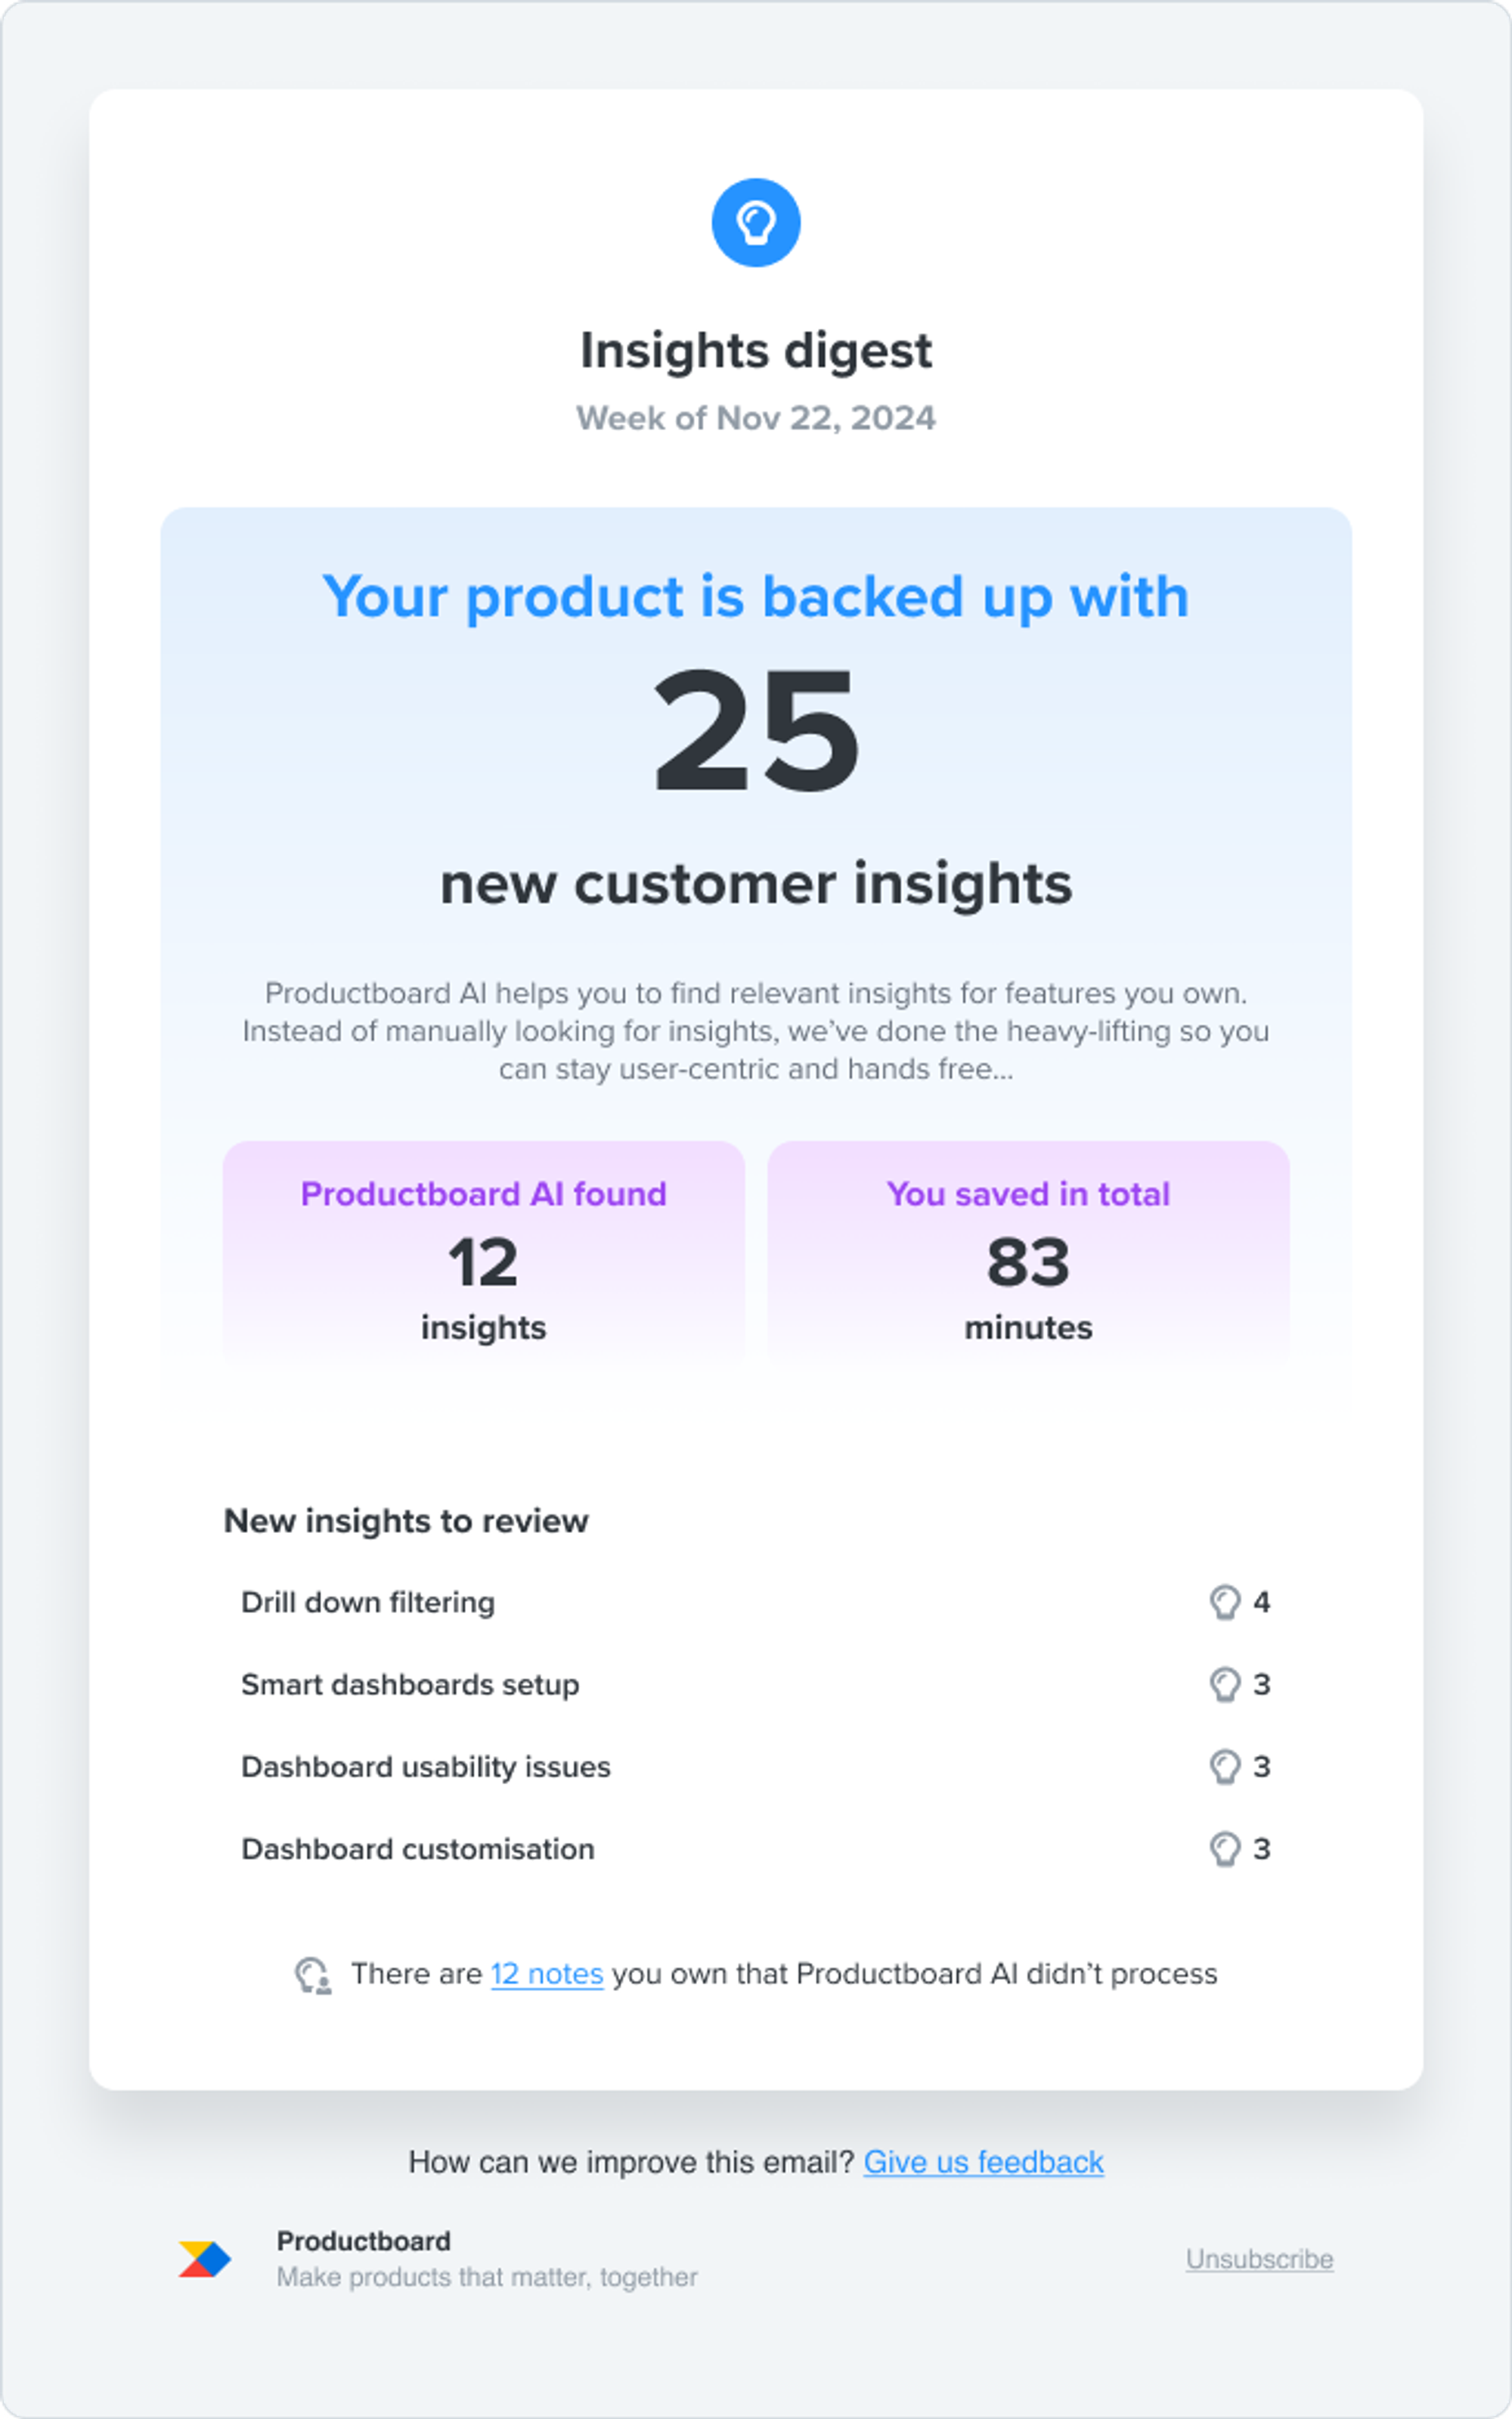Click the insight count badge showing 4
Image resolution: width=1512 pixels, height=2419 pixels.
(1262, 1601)
